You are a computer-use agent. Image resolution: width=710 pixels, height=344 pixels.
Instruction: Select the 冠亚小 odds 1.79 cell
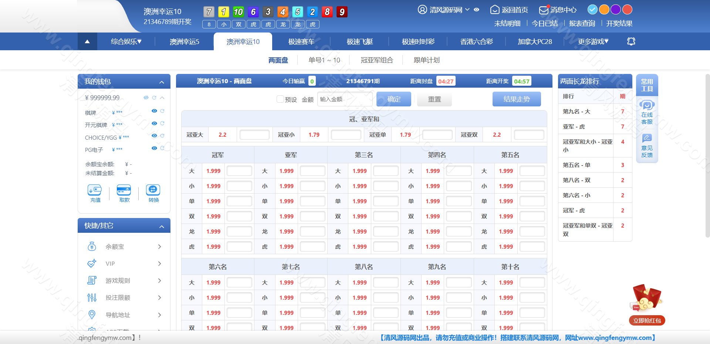pos(314,134)
